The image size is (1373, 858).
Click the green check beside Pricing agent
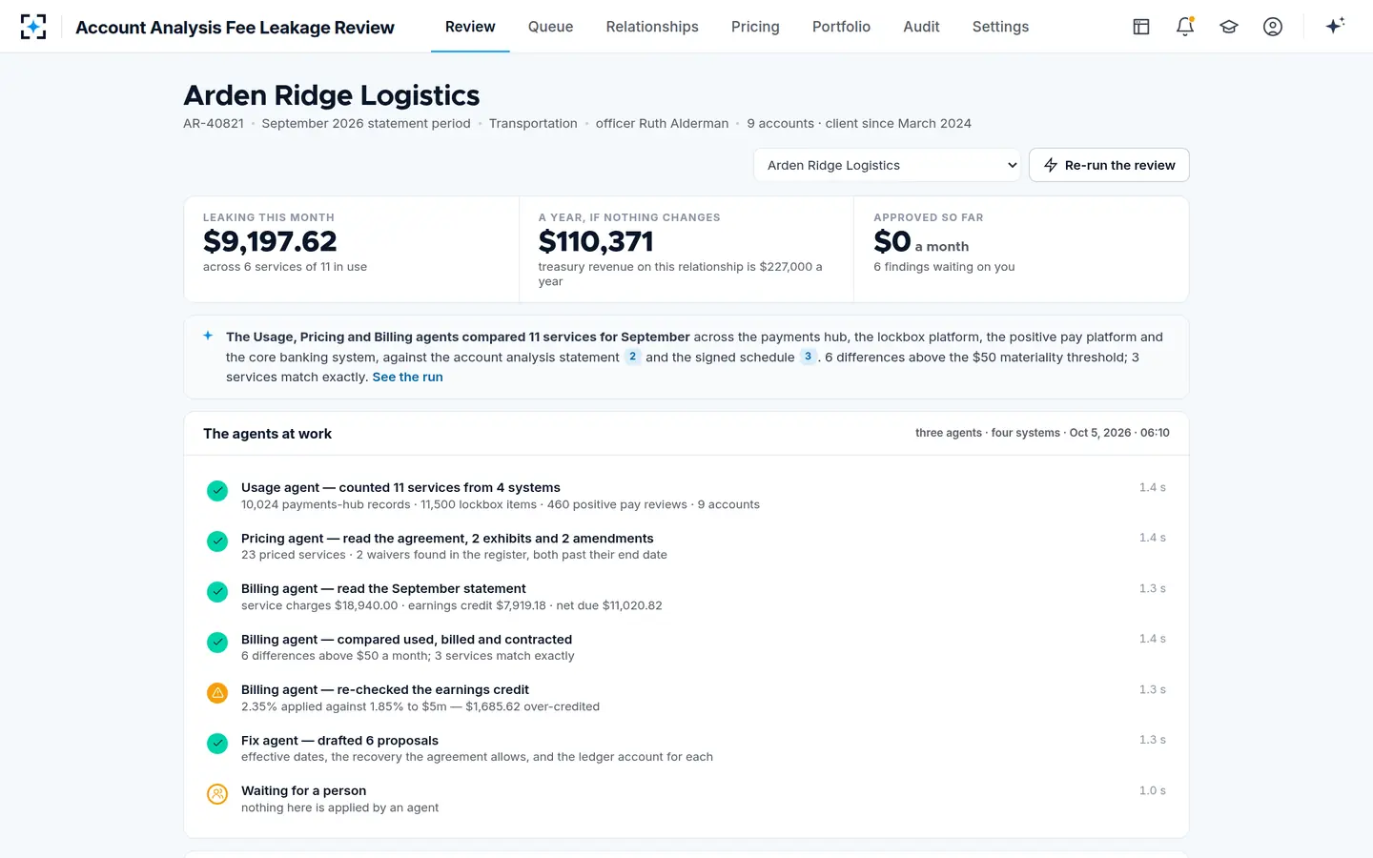point(217,541)
